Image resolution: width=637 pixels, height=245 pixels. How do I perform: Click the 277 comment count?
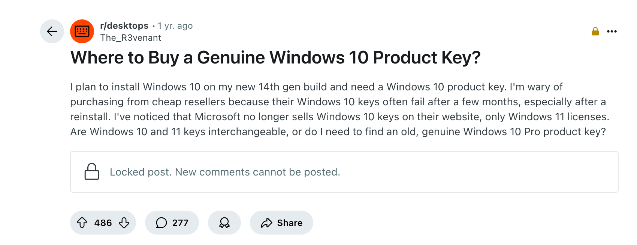(x=180, y=223)
